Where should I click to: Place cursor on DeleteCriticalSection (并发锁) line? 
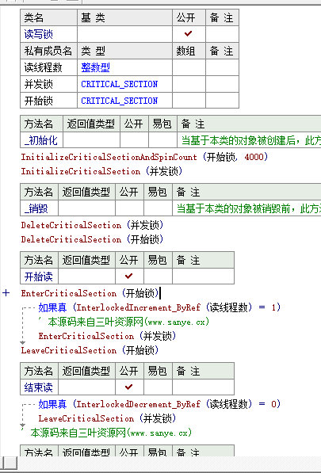pos(92,225)
